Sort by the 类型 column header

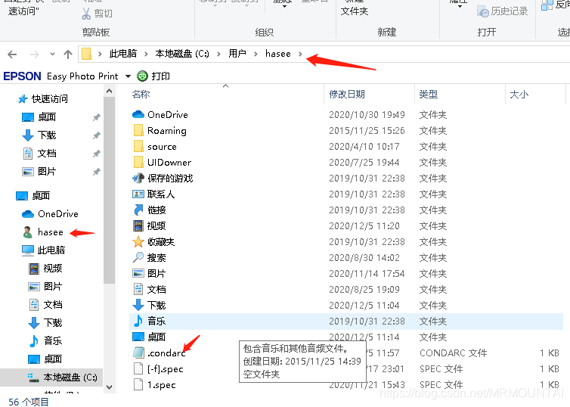(x=428, y=95)
